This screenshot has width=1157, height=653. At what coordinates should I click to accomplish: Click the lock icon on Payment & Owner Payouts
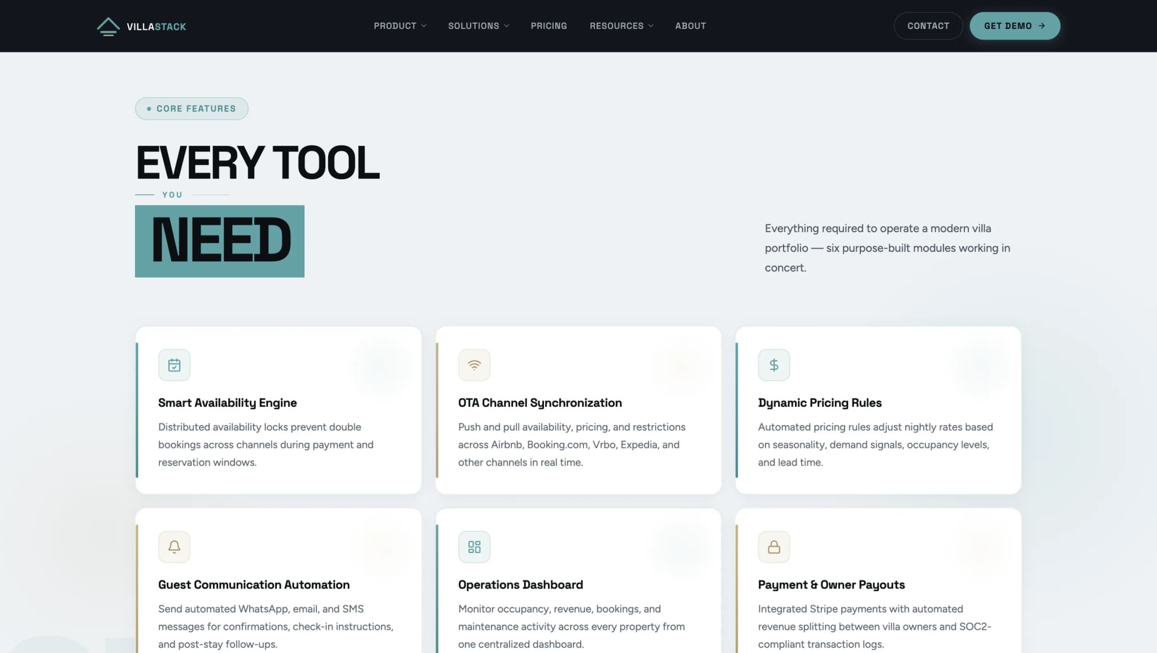pos(774,546)
